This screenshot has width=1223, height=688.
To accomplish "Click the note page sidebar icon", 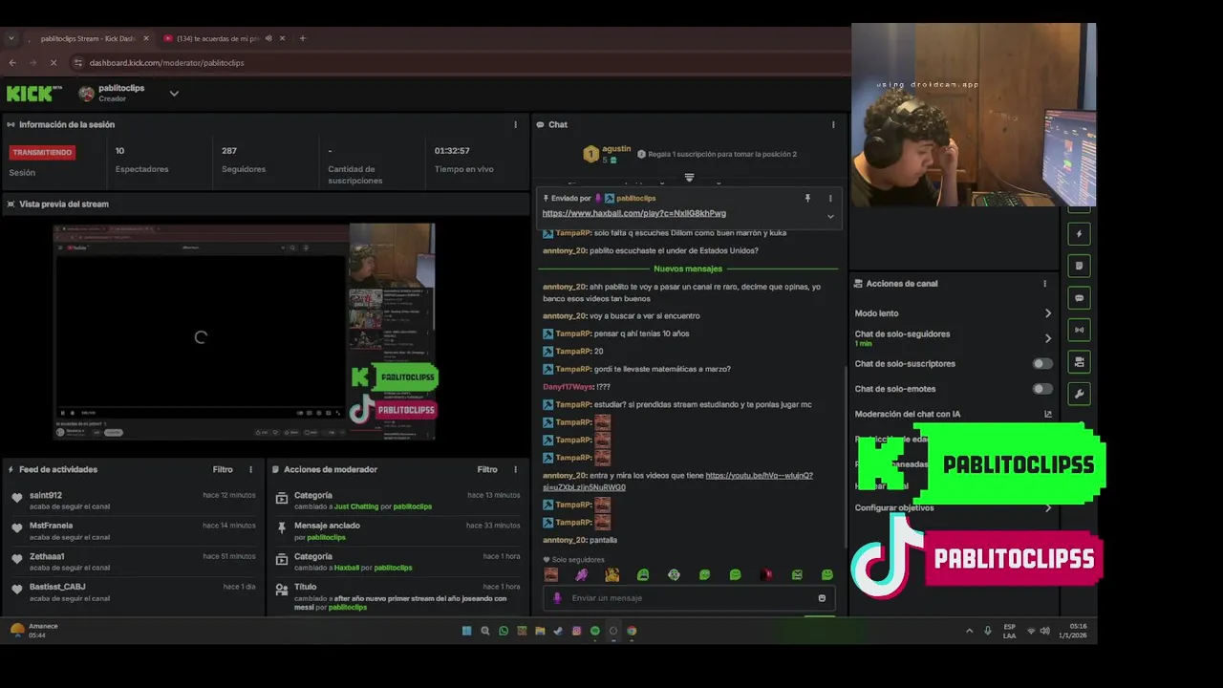I will coord(1079,266).
